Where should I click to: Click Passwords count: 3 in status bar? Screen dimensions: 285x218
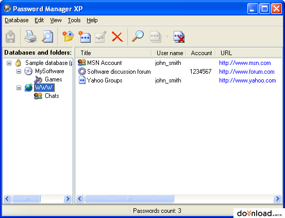(157, 211)
